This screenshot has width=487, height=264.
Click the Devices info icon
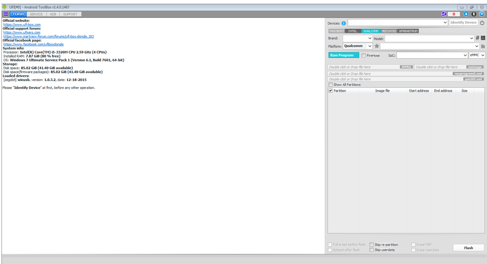[x=344, y=23]
